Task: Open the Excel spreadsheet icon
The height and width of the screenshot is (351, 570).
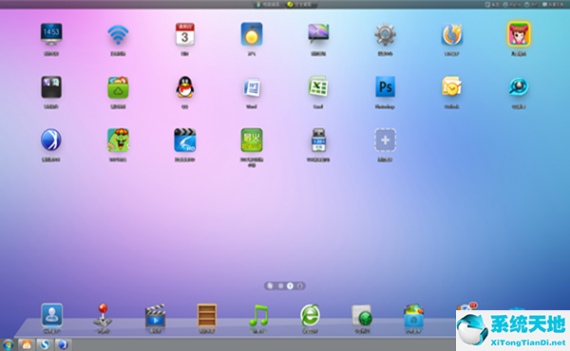Action: click(318, 86)
